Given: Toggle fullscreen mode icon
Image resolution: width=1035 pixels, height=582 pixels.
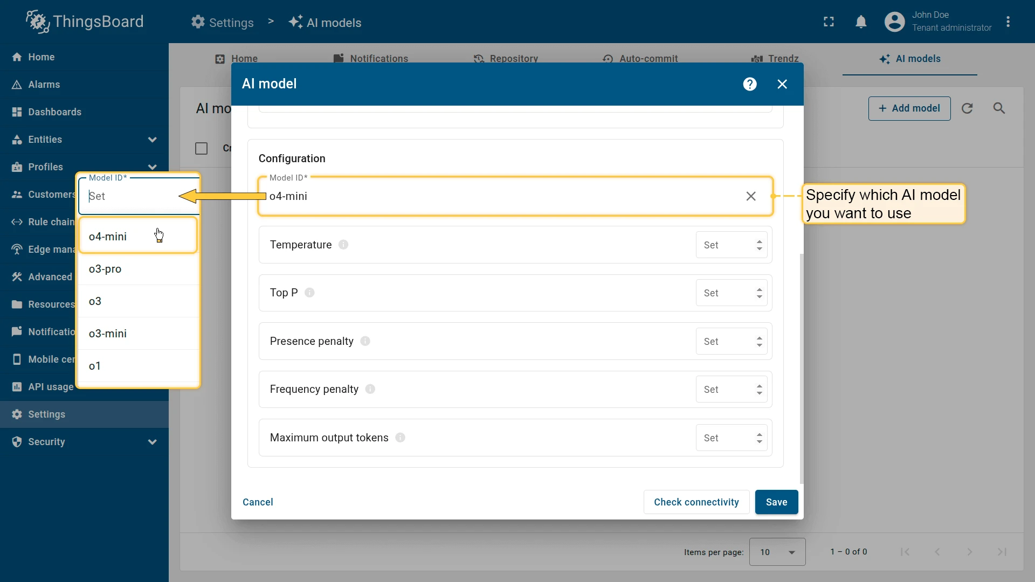Looking at the screenshot, I should coord(829,22).
